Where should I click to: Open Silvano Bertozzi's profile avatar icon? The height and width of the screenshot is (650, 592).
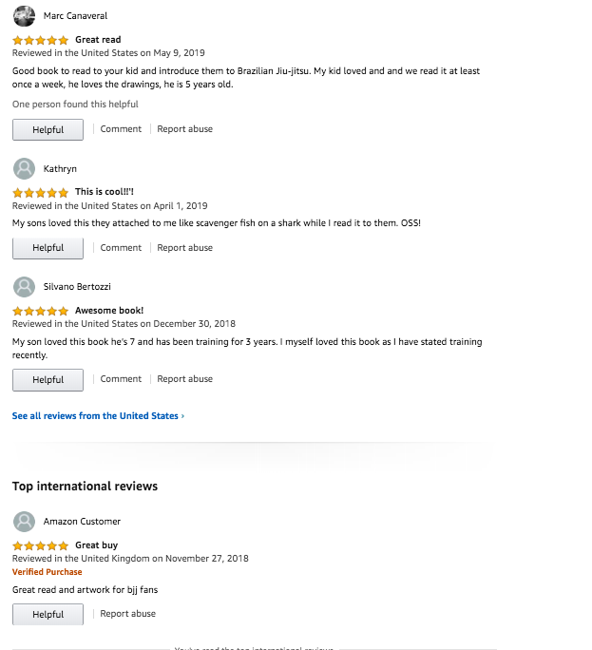24,287
